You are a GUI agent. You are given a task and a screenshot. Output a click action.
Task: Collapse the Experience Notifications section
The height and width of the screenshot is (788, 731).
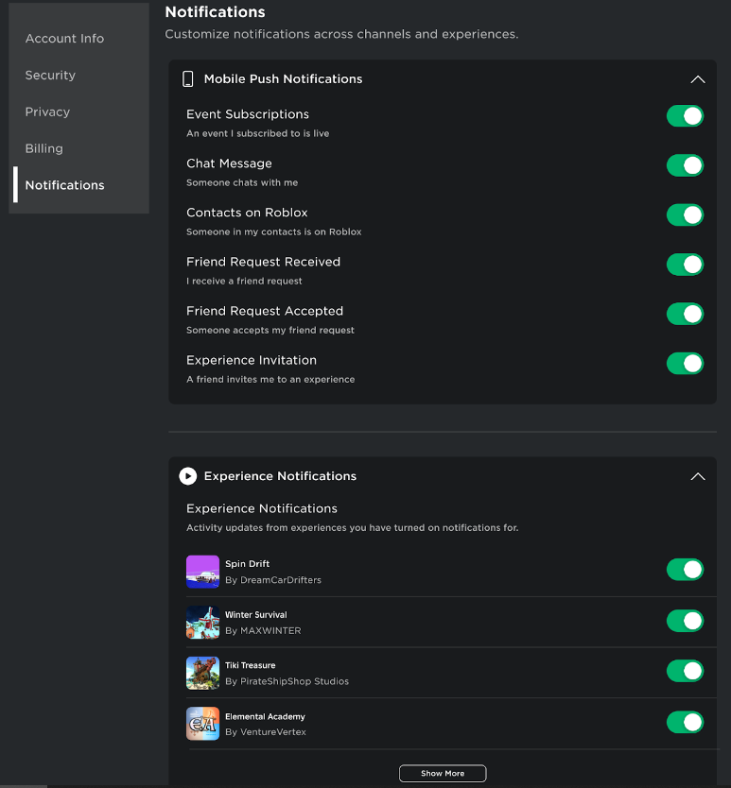[698, 476]
